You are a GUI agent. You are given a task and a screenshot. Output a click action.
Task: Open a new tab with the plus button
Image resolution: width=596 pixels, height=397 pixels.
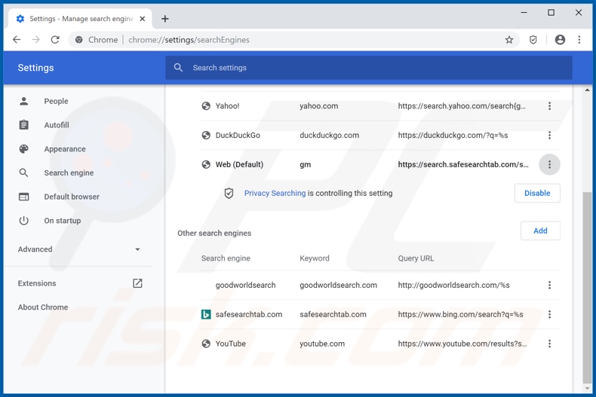(x=165, y=19)
